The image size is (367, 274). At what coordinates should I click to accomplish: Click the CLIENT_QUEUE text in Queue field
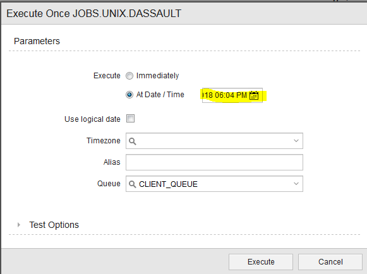point(168,184)
